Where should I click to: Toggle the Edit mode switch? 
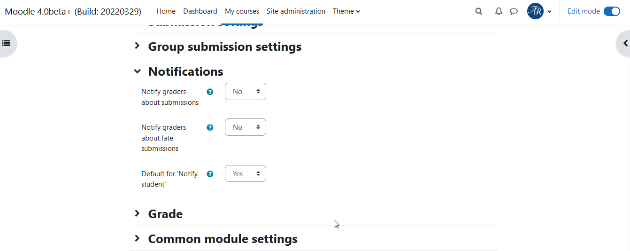612,11
